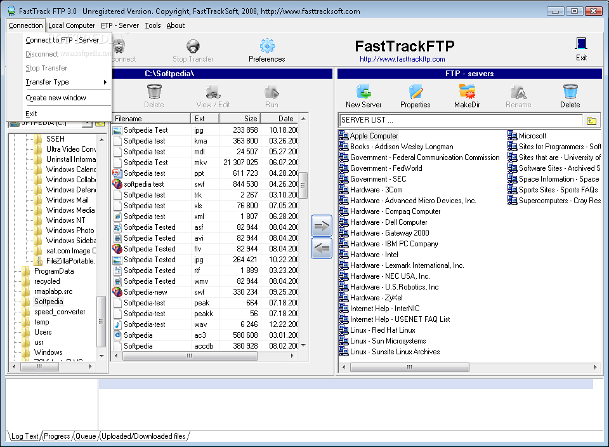Click the file list vertical scrollbar thumb
The width and height of the screenshot is (609, 447).
[x=303, y=185]
